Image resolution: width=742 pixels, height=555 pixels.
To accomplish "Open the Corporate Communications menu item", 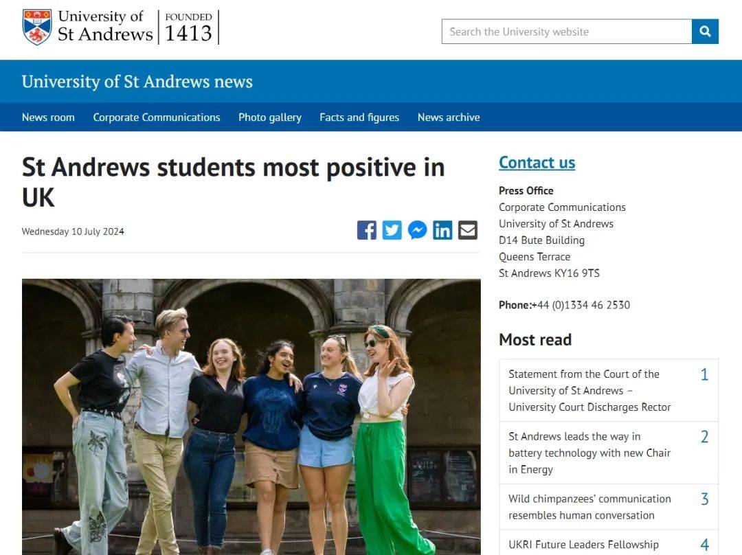I will [157, 117].
